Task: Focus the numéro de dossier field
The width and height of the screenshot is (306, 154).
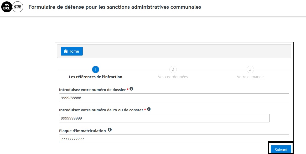Action: coord(174,98)
